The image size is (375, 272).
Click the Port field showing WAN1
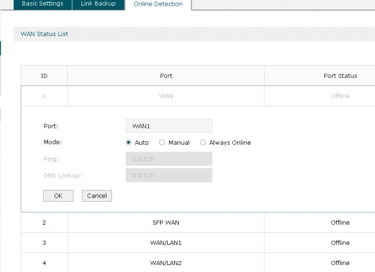169,126
